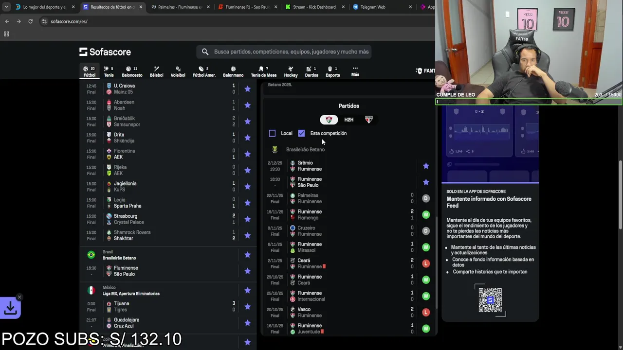623x350 pixels.
Task: Toggle favorite star for Fiorentina vs AEK
Action: (x=247, y=154)
